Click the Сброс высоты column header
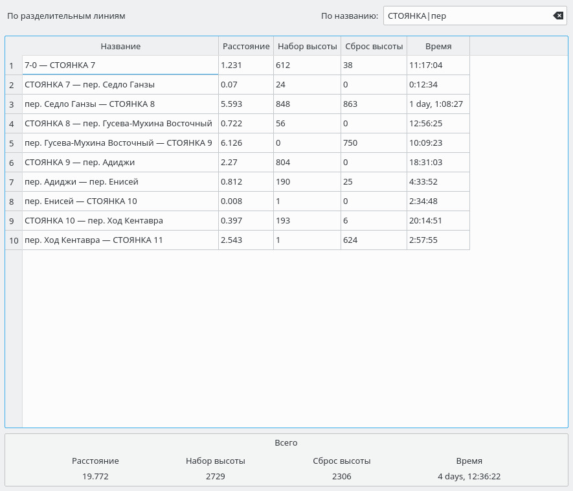The height and width of the screenshot is (491, 573). (374, 46)
